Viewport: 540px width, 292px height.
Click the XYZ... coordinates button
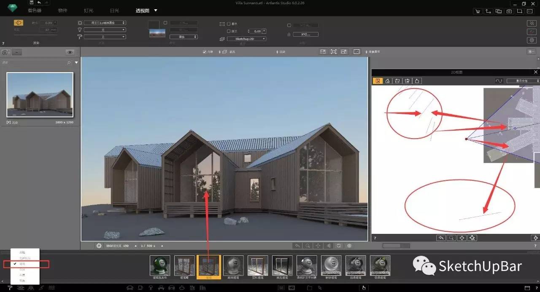tap(305, 35)
